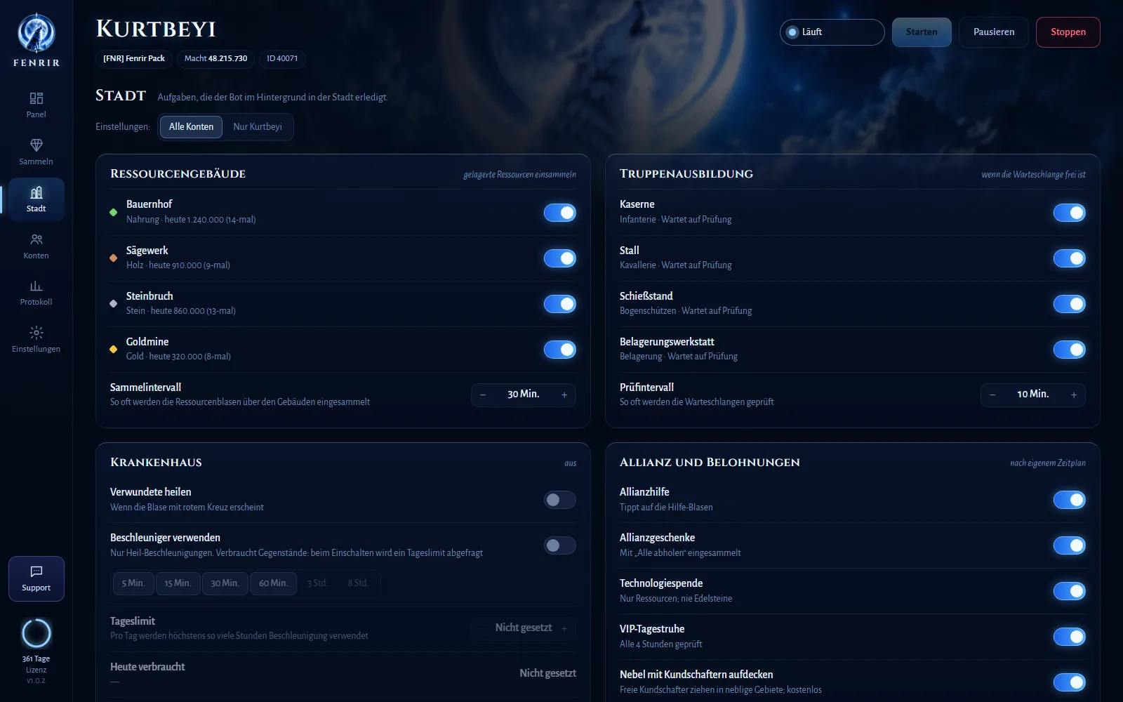The width and height of the screenshot is (1123, 702).
Task: Decrease the Sammelintervall with the minus button
Action: coord(483,395)
